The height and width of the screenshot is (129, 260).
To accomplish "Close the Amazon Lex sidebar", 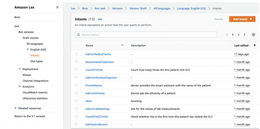I will tap(57, 7).
